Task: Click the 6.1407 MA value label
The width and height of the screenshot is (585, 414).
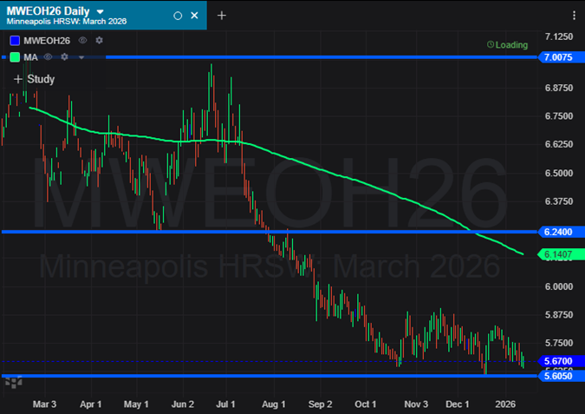Action: coord(561,254)
